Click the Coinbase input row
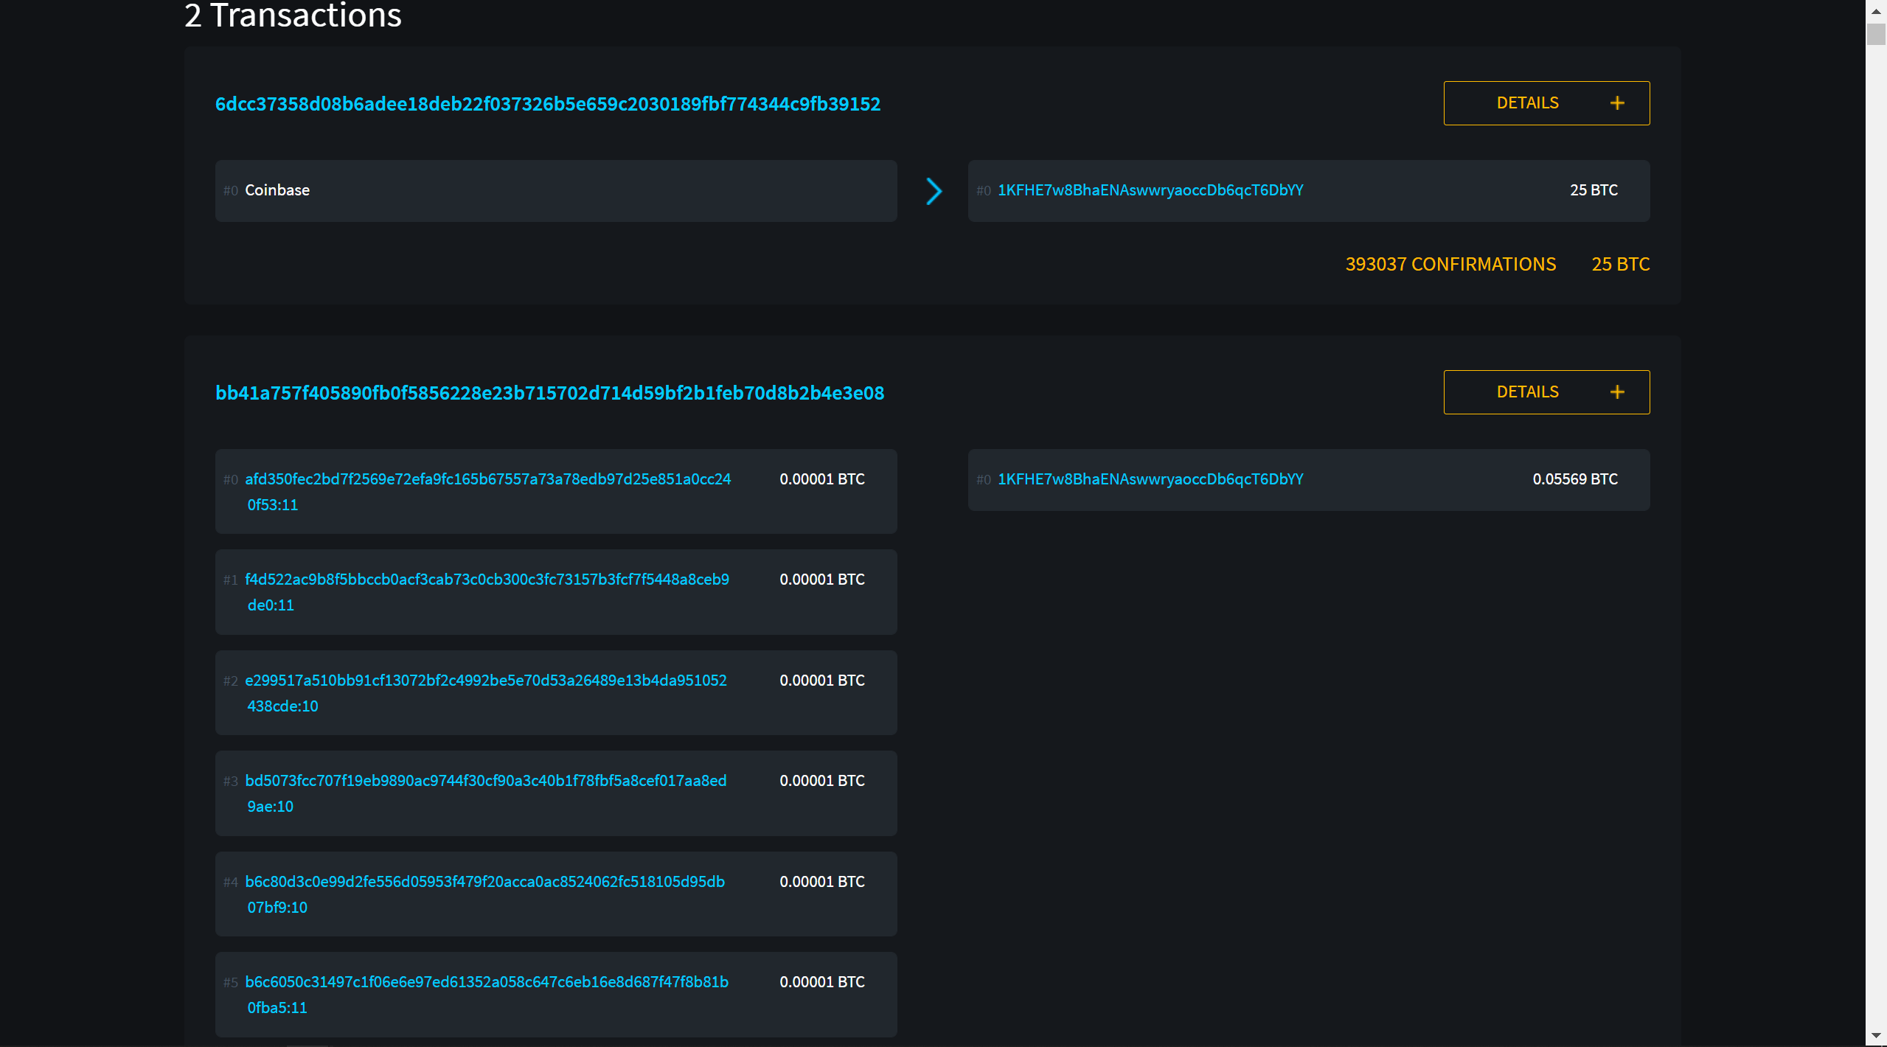The height and width of the screenshot is (1047, 1887). (x=555, y=191)
